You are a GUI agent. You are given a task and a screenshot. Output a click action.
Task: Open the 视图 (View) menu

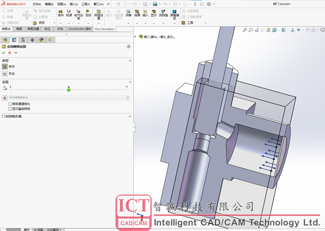click(x=62, y=4)
